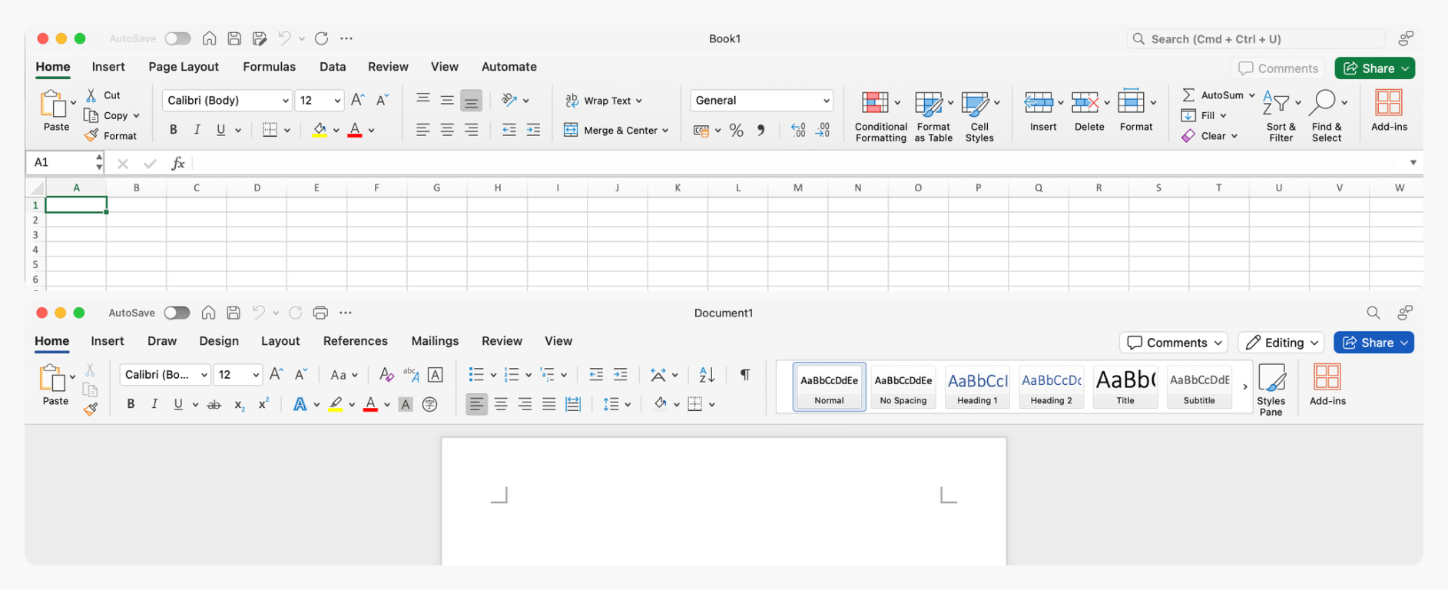Toggle align left in Word paragraph group
Viewport: 1448px width, 590px height.
[x=476, y=404]
